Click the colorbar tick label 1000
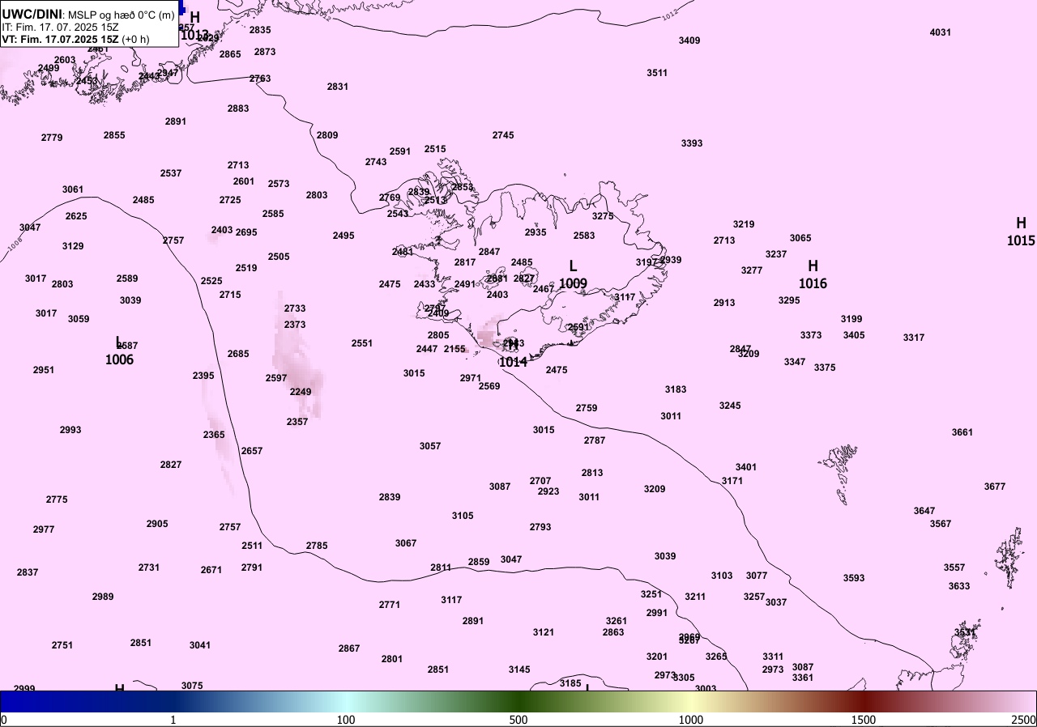This screenshot has height=727, width=1037. [x=691, y=720]
